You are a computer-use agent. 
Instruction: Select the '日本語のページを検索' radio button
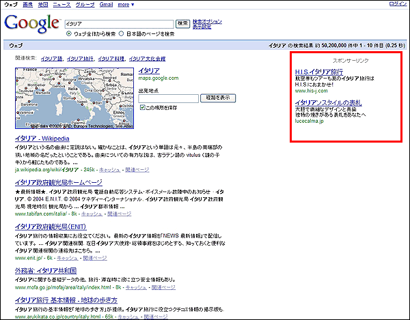tap(122, 33)
